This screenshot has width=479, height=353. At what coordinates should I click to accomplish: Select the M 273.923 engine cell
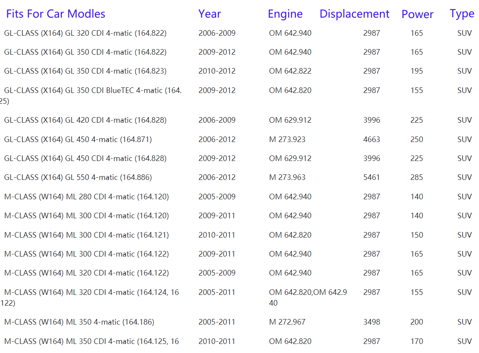tap(287, 139)
